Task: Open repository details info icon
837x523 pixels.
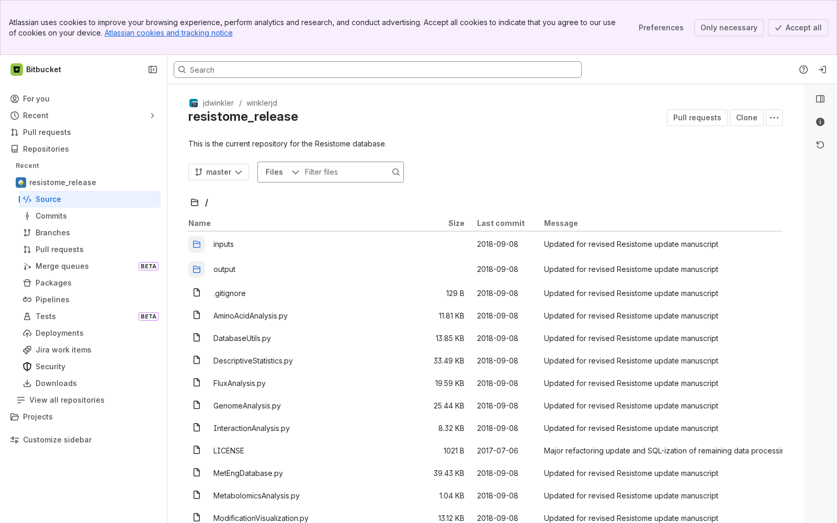Action: tap(820, 122)
